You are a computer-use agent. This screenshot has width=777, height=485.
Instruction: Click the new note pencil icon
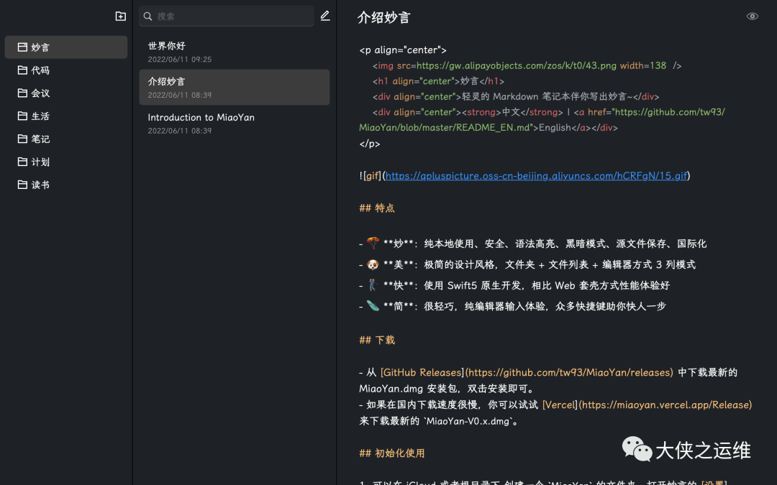click(x=325, y=16)
